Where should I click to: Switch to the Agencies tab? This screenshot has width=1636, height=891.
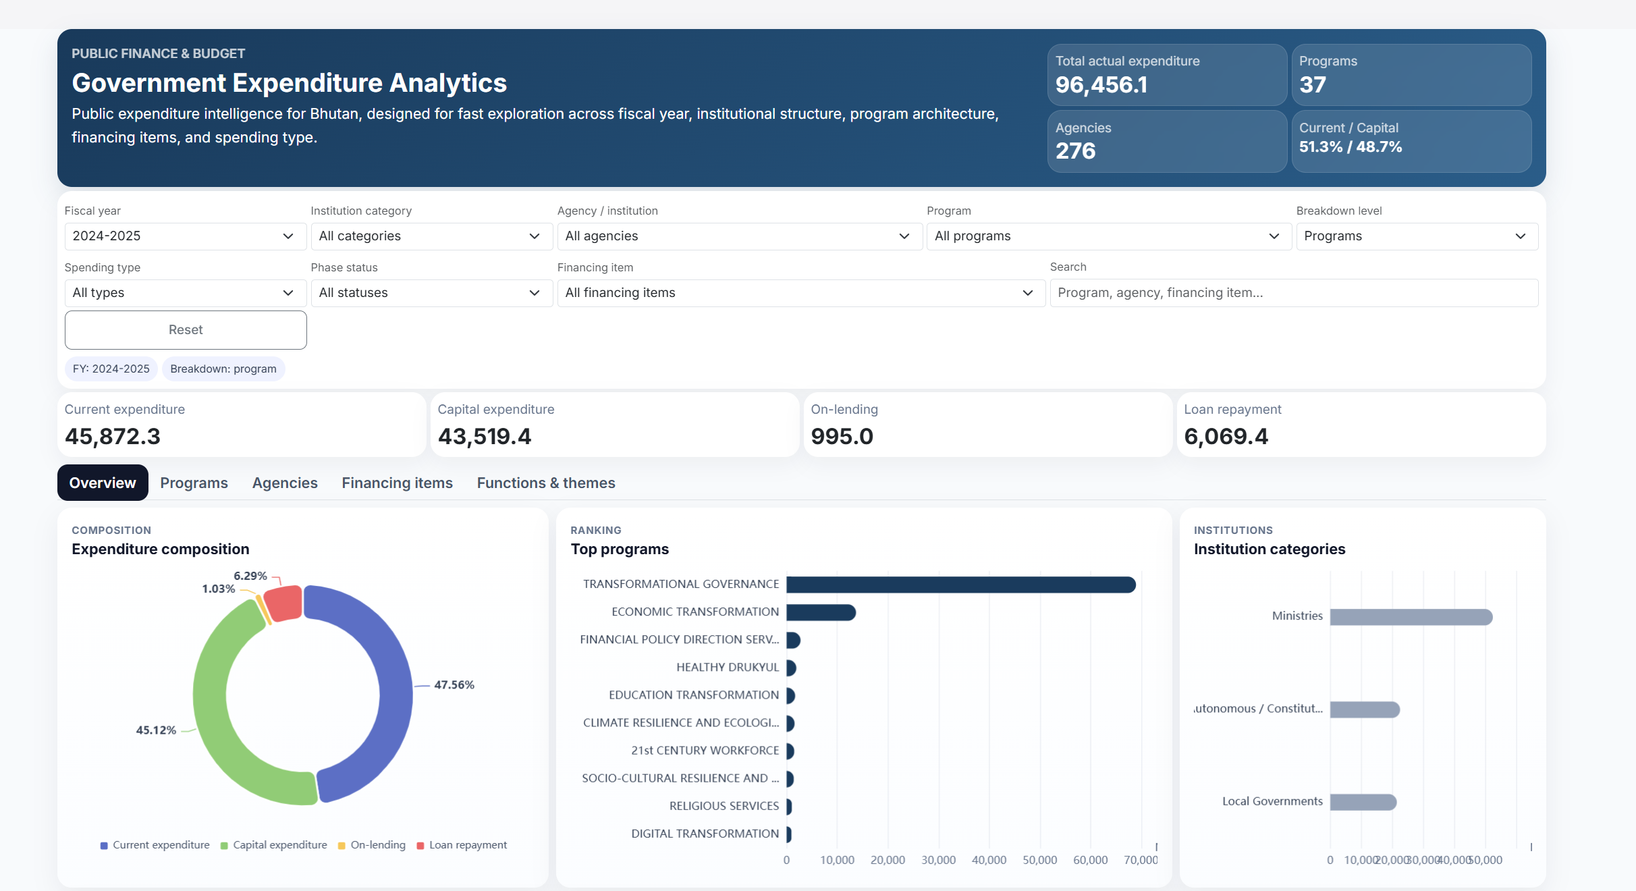pyautogui.click(x=285, y=483)
